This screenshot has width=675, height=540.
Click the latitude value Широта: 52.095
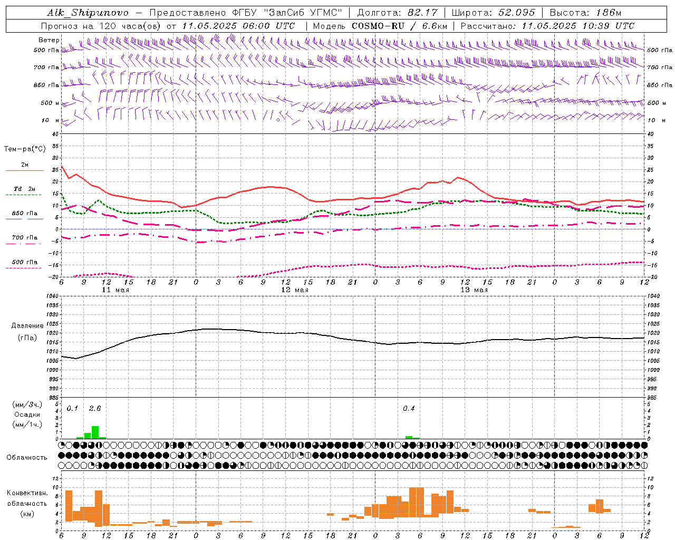494,13
